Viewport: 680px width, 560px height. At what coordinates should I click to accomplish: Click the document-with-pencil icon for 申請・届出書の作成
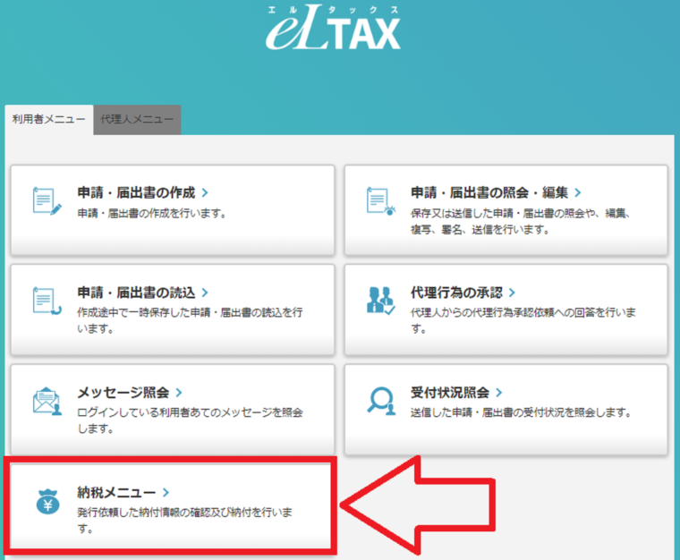[x=47, y=201]
